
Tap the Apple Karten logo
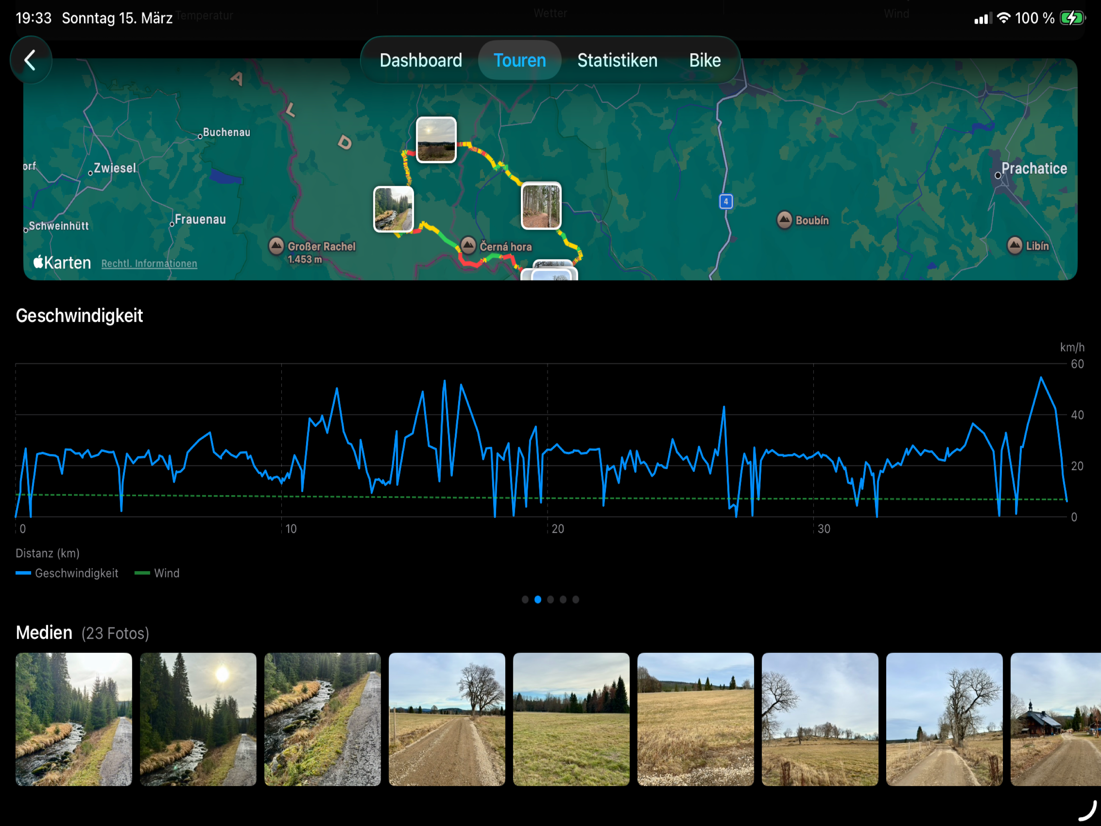point(62,263)
